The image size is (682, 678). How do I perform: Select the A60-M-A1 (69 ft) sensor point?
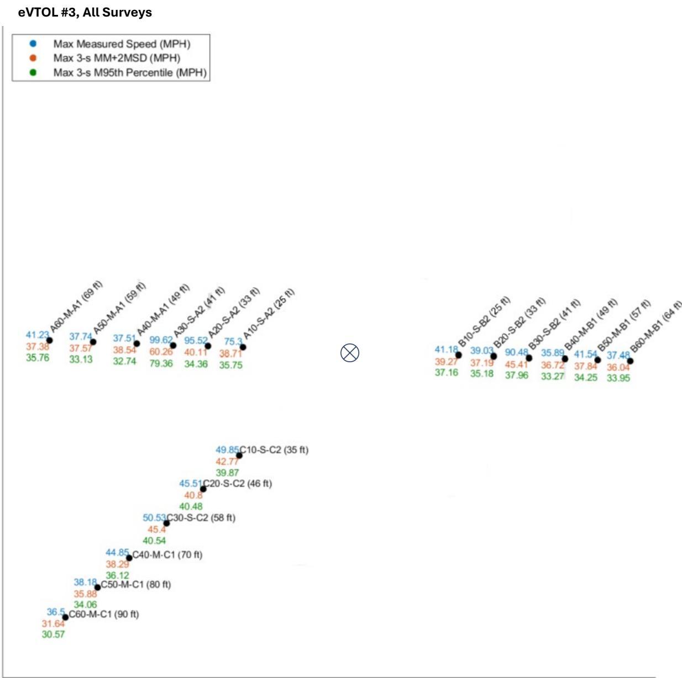pos(50,340)
